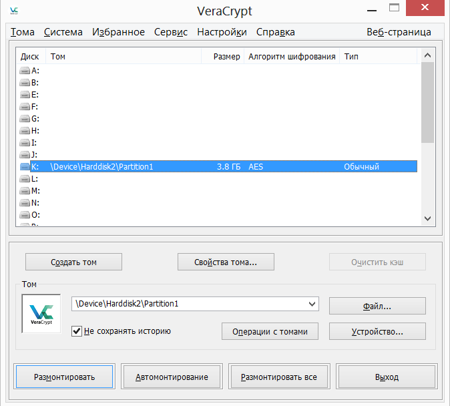
Task: Click the drive icon for A:
Action: coord(25,70)
